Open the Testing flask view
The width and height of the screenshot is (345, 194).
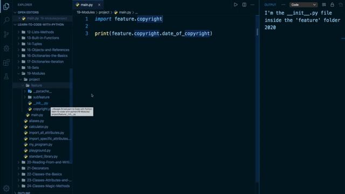6,77
